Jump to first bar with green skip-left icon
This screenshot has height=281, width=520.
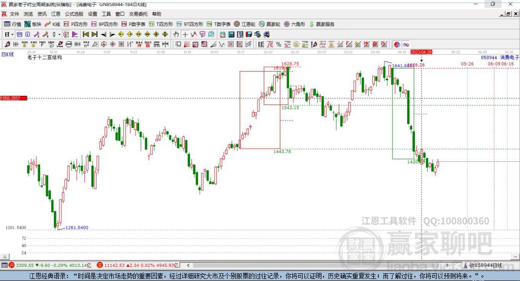point(85,34)
